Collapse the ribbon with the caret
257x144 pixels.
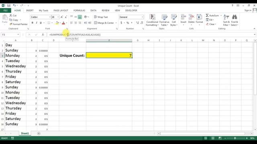tap(254, 29)
